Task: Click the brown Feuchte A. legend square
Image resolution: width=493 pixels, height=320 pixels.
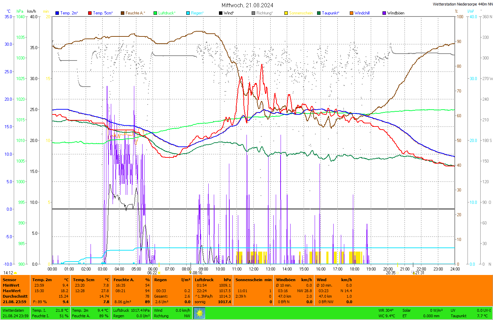Action: [x=123, y=13]
